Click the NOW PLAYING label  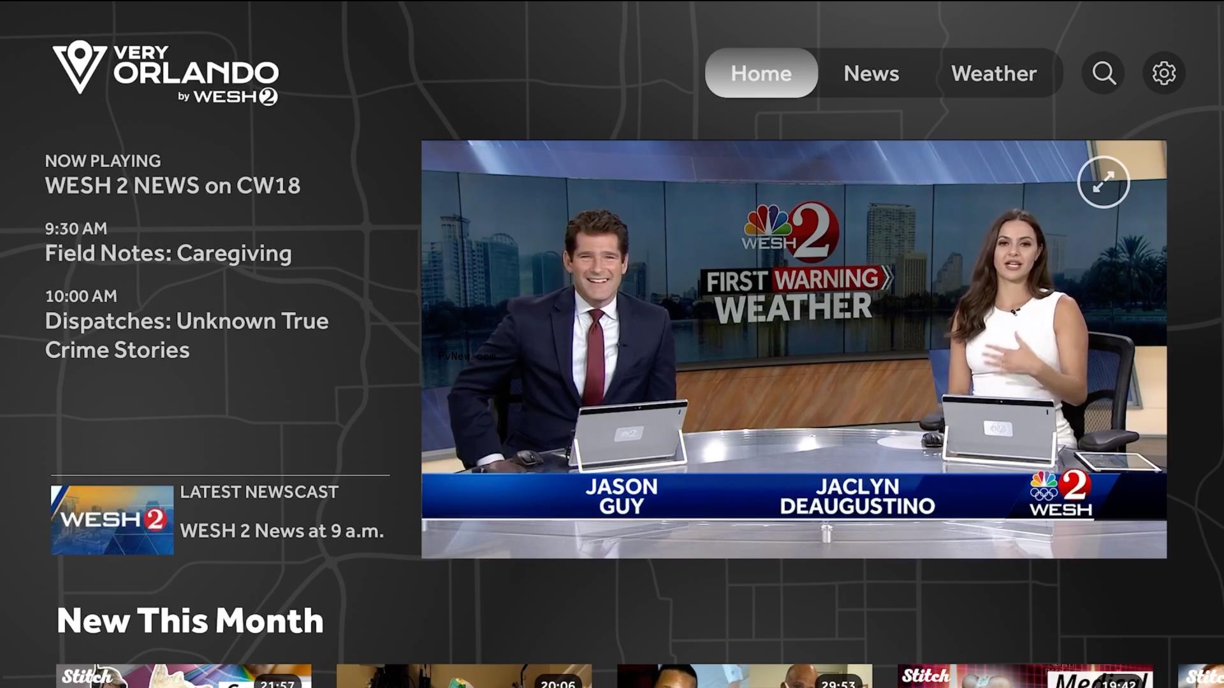click(x=103, y=161)
